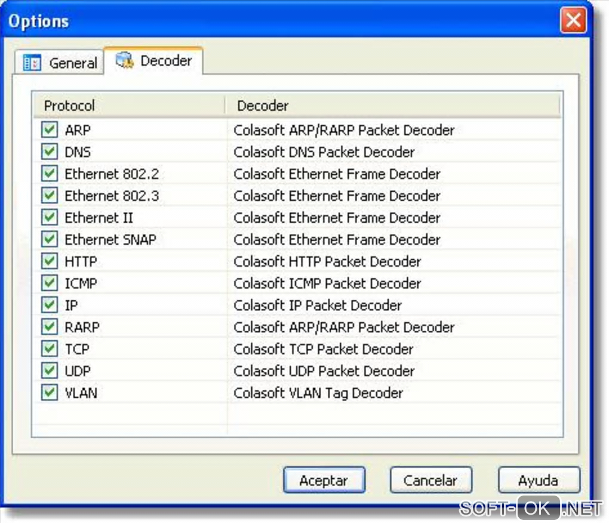Click the Aceptar button
Screen dimensions: 609x523
[x=324, y=480]
